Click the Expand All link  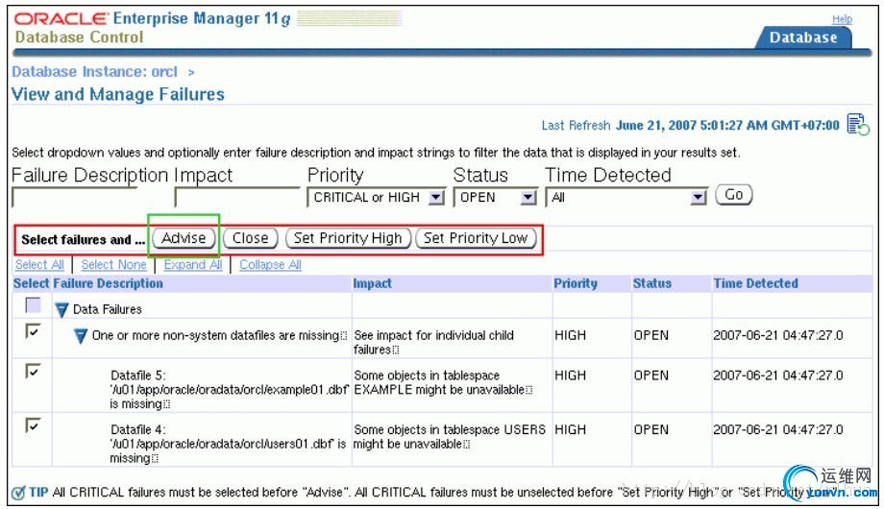[193, 264]
